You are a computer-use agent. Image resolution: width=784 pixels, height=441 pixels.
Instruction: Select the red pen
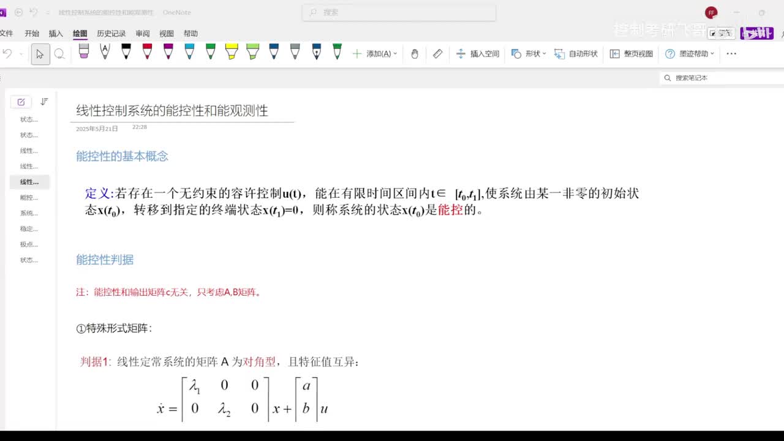point(147,52)
